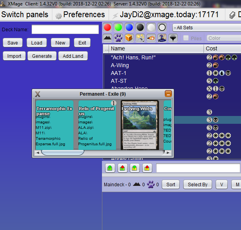Toggle the sorcery wizard hat filter
The height and width of the screenshot is (230, 241).
click(x=162, y=38)
